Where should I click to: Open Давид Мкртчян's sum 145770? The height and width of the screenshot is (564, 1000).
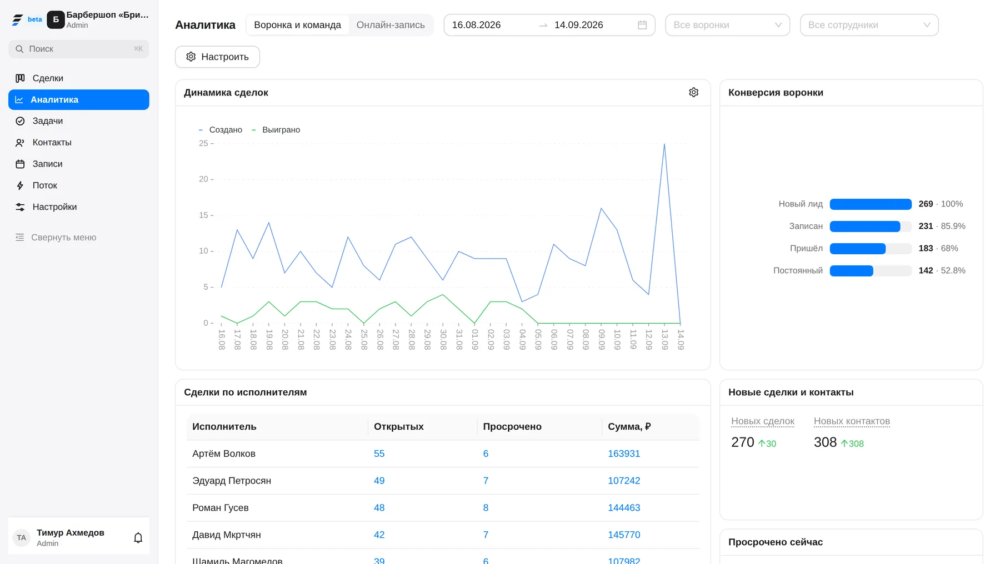point(624,535)
